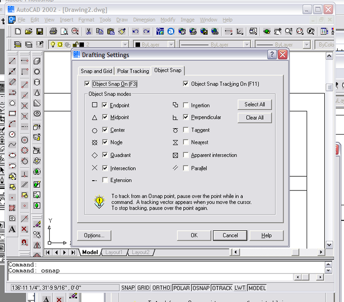The width and height of the screenshot is (344, 302).
Task: Click the Cone solid icon
Action: pos(37,93)
